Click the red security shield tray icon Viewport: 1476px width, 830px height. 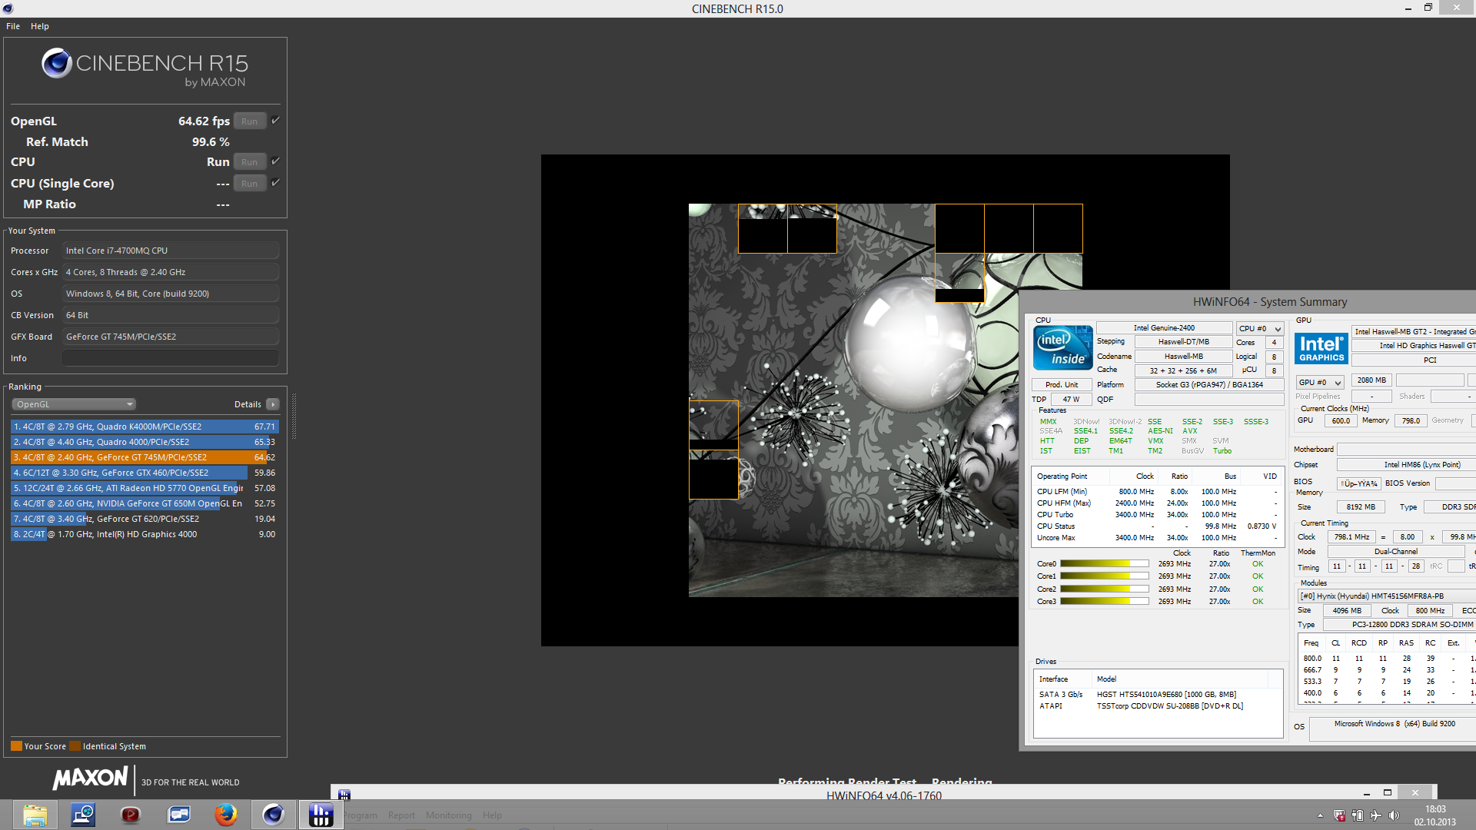point(1339,815)
